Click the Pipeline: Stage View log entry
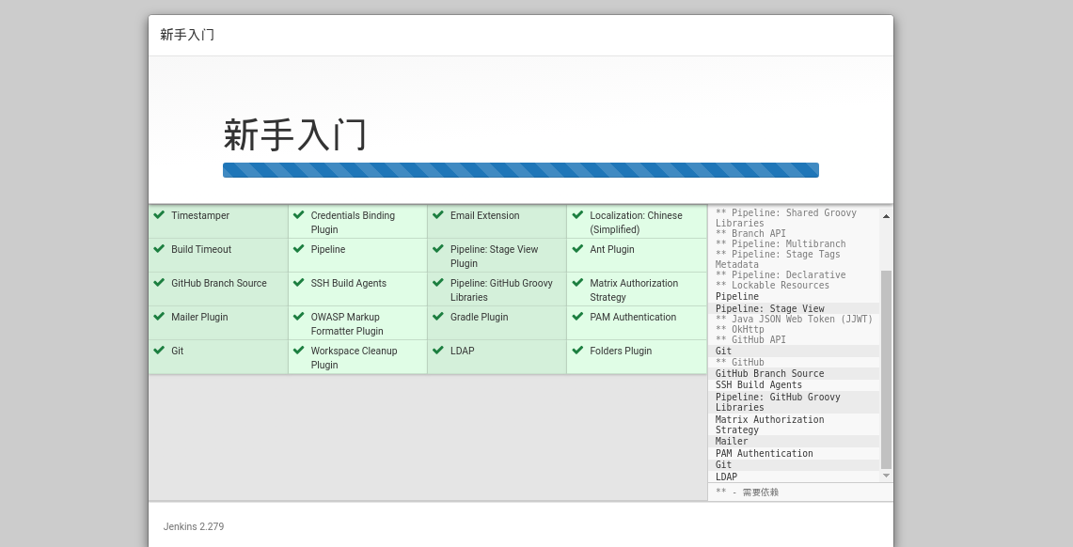 point(770,308)
